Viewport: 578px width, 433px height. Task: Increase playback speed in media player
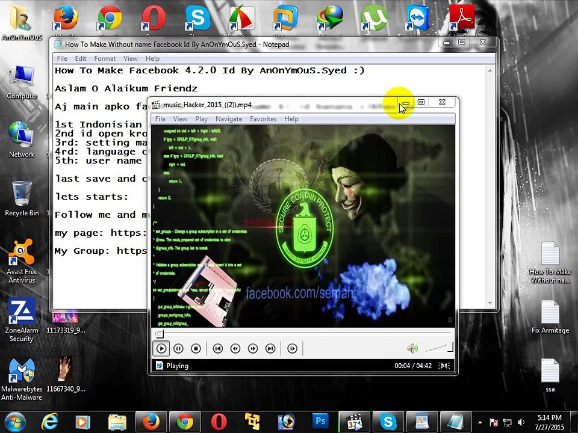[x=253, y=348]
